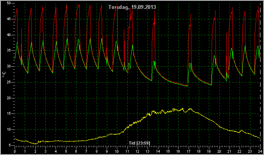Click the yellow curve peak near hour 17
264x155 pixels.
(190, 109)
